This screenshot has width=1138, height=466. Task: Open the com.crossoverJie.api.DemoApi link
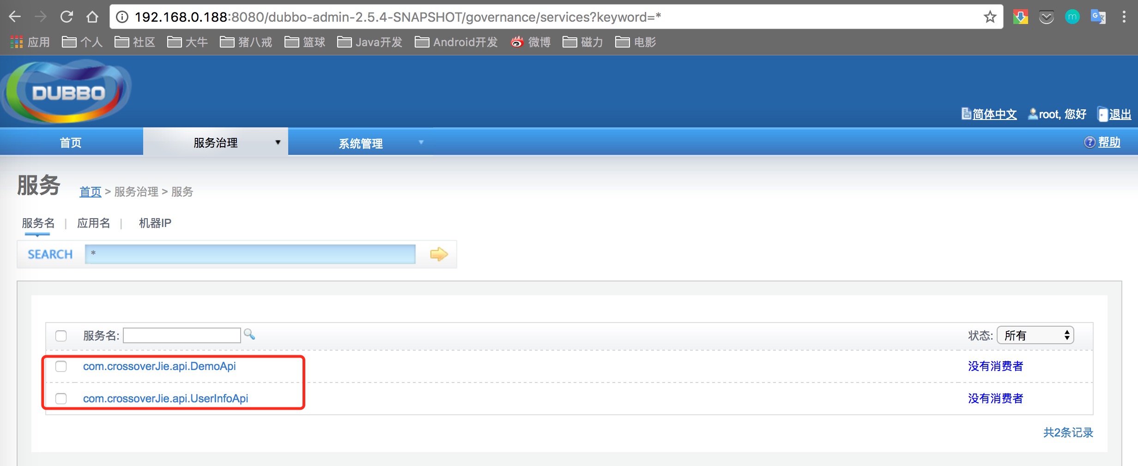(x=159, y=366)
